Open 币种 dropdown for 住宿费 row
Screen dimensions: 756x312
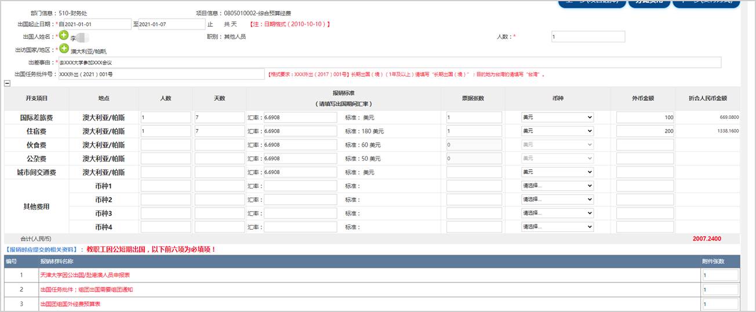(557, 131)
